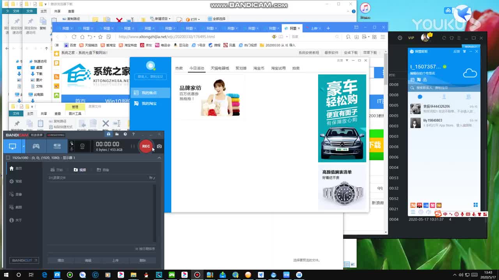499x280 pixels.
Task: Open 我的淘宝 in the popup sidebar
Action: [x=150, y=103]
